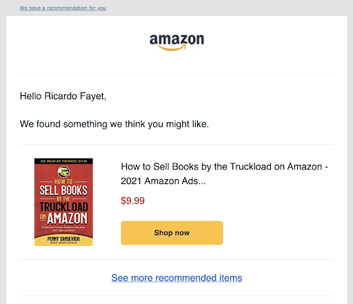Click the 'BY THE' text on cover
The image size is (353, 304).
63,199
